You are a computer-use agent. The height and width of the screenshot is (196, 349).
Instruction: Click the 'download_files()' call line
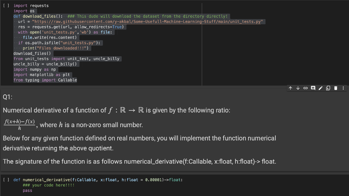click(x=32, y=54)
